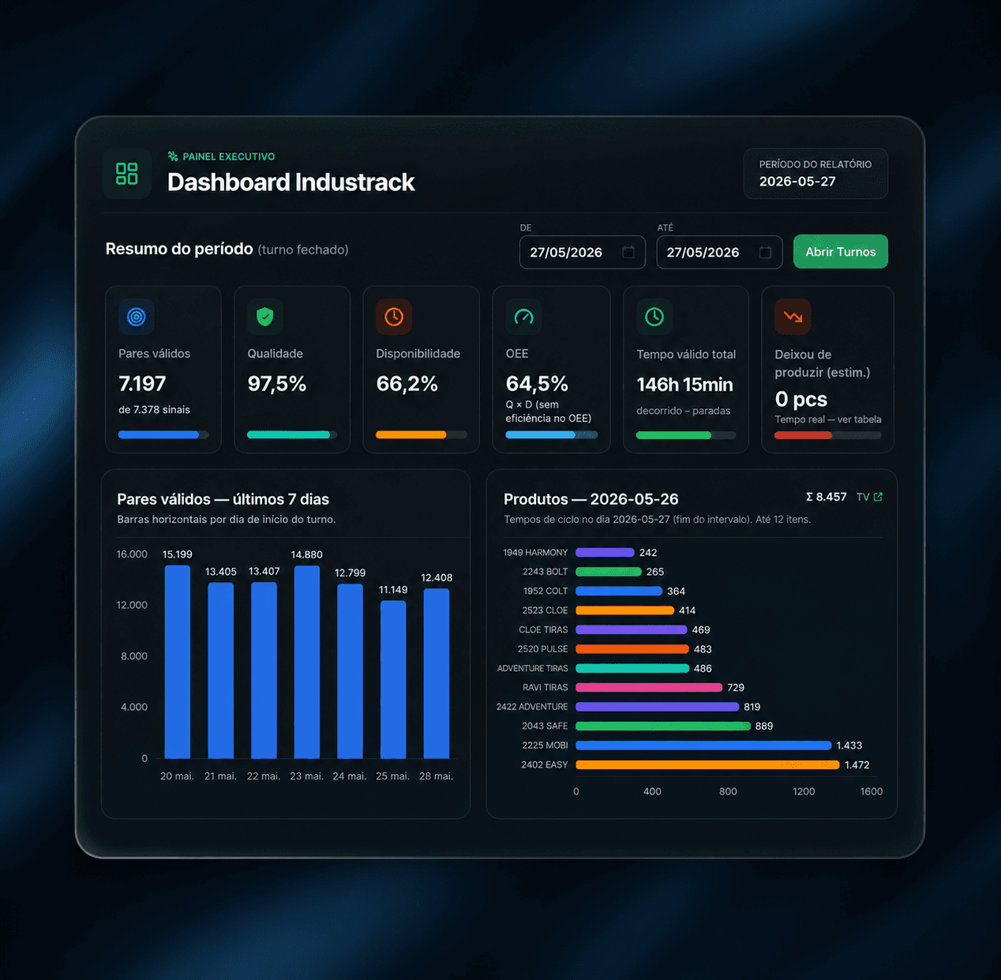
Task: Click the 889 value for 2043 SAFE
Action: pyautogui.click(x=764, y=726)
